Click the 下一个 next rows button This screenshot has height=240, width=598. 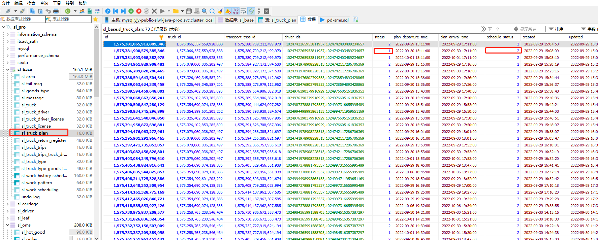(491, 29)
